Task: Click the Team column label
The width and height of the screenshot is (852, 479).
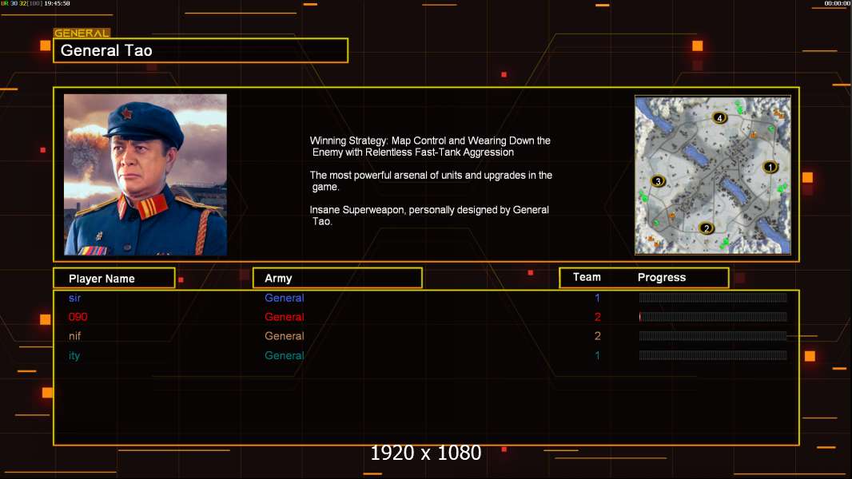Action: (x=587, y=277)
